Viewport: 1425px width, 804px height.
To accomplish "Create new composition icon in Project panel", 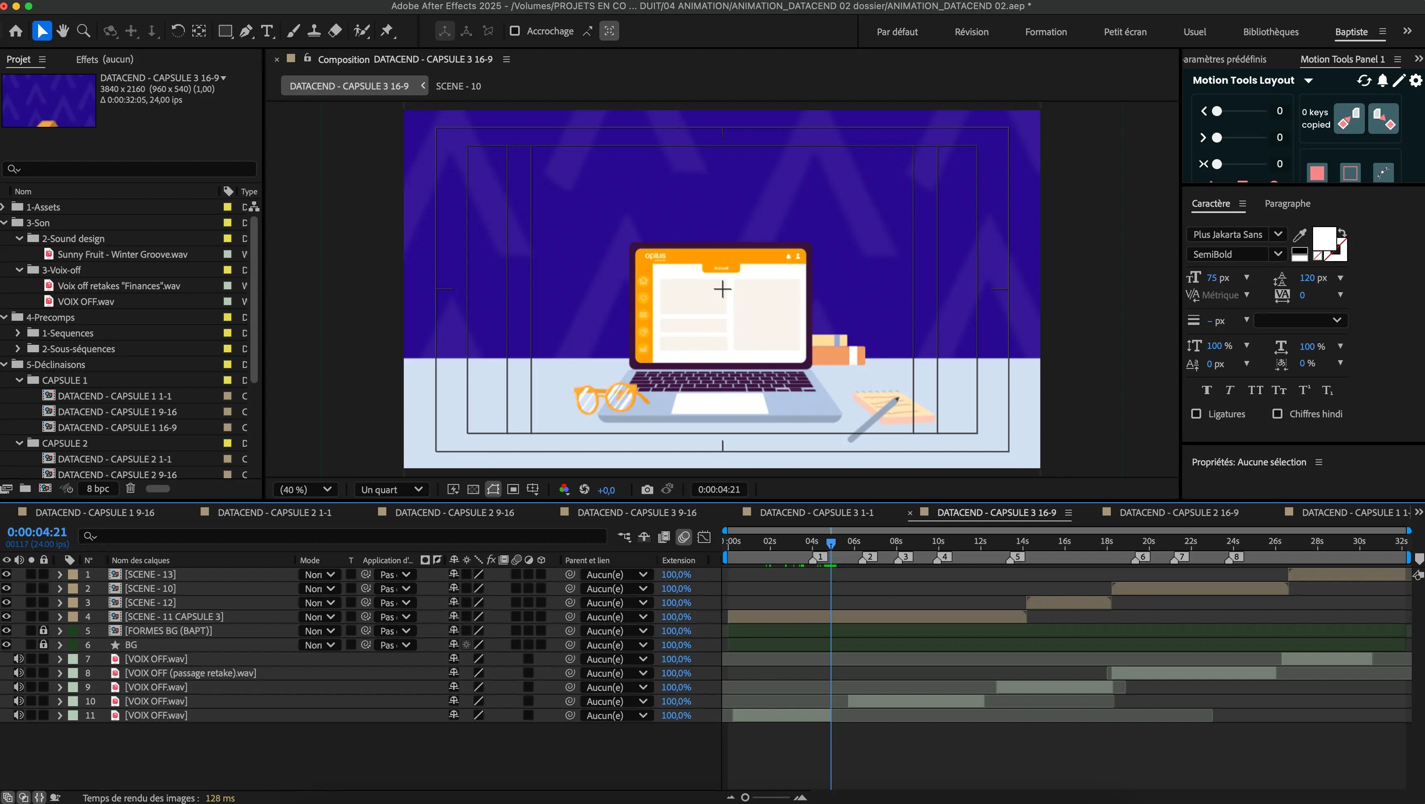I will (x=45, y=488).
